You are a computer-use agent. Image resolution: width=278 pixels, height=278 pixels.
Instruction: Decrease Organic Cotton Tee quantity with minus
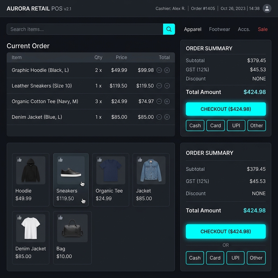pyautogui.click(x=159, y=102)
